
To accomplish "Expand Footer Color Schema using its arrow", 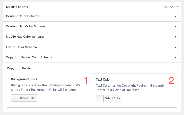I will pyautogui.click(x=176, y=47).
